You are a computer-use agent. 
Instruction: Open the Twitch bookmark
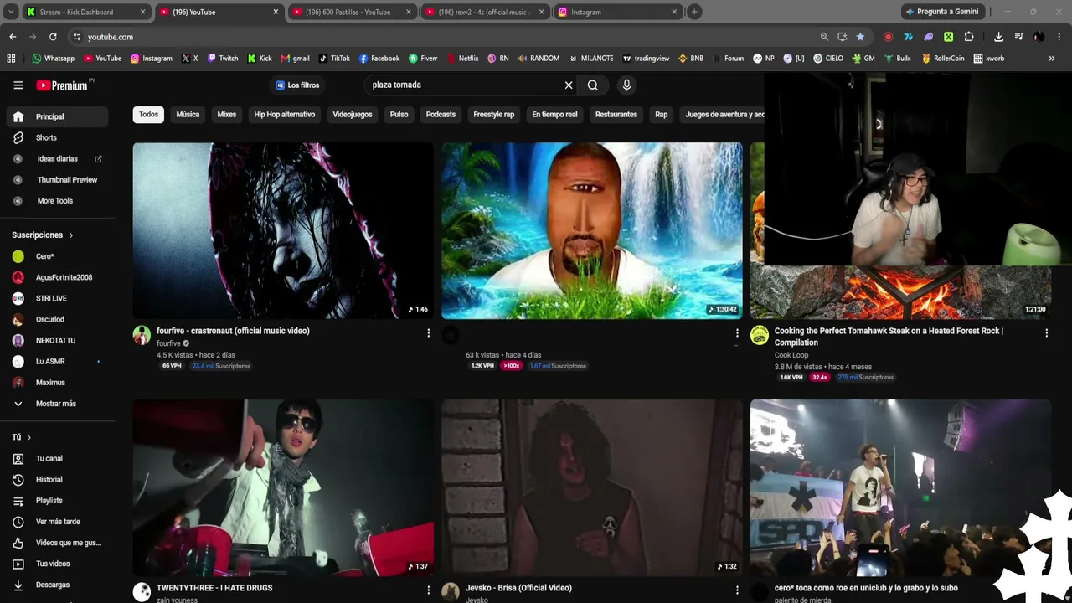[x=223, y=59]
